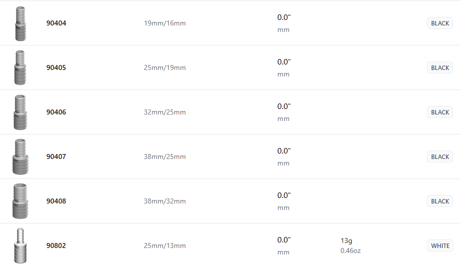This screenshot has height=271, width=461.
Task: Click the 13g weight value
Action: click(x=346, y=240)
